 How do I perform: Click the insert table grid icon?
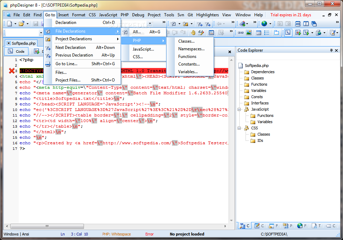[x=259, y=33]
